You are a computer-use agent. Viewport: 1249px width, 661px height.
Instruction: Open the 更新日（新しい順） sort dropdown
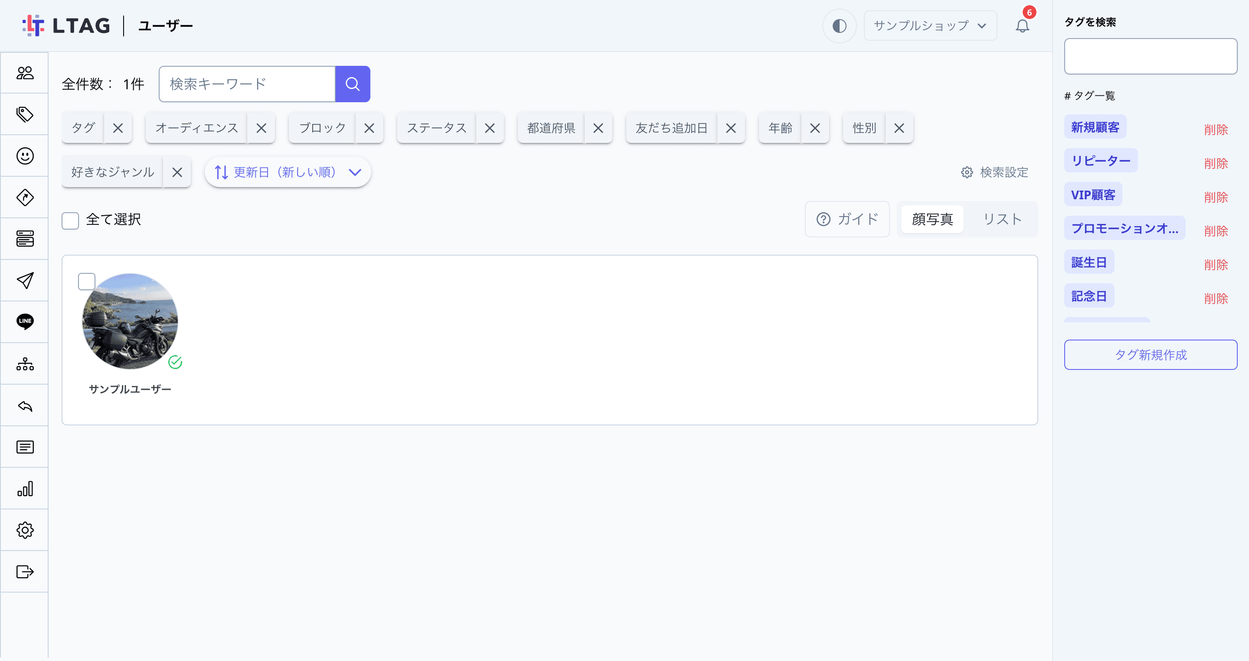(288, 172)
